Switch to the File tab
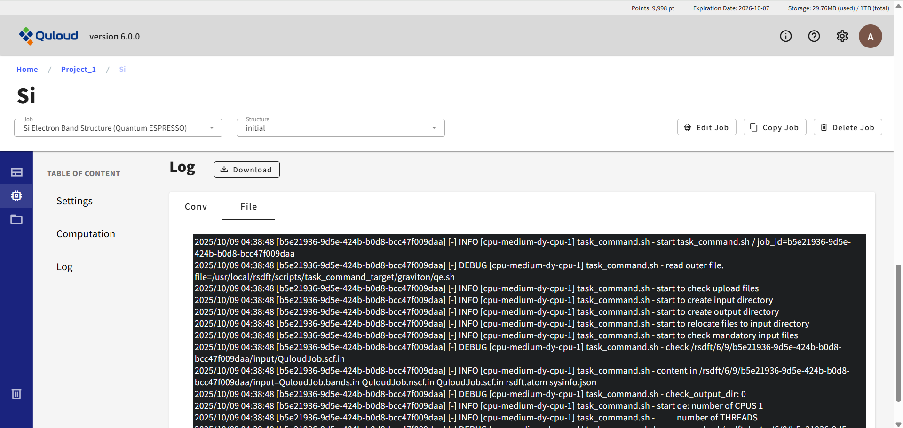Viewport: 903px width, 428px height. click(248, 207)
